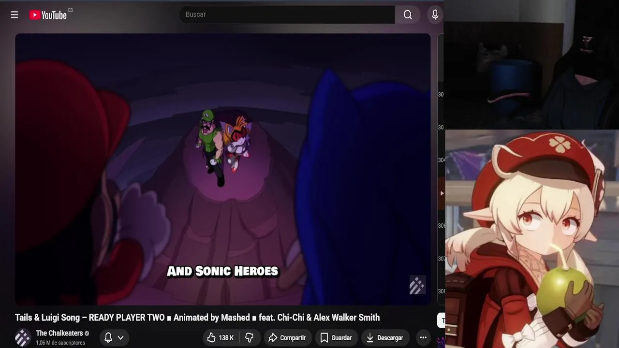This screenshot has height=348, width=619.
Task: Click the verified badge beside The Chalkeaters
Action: click(87, 333)
